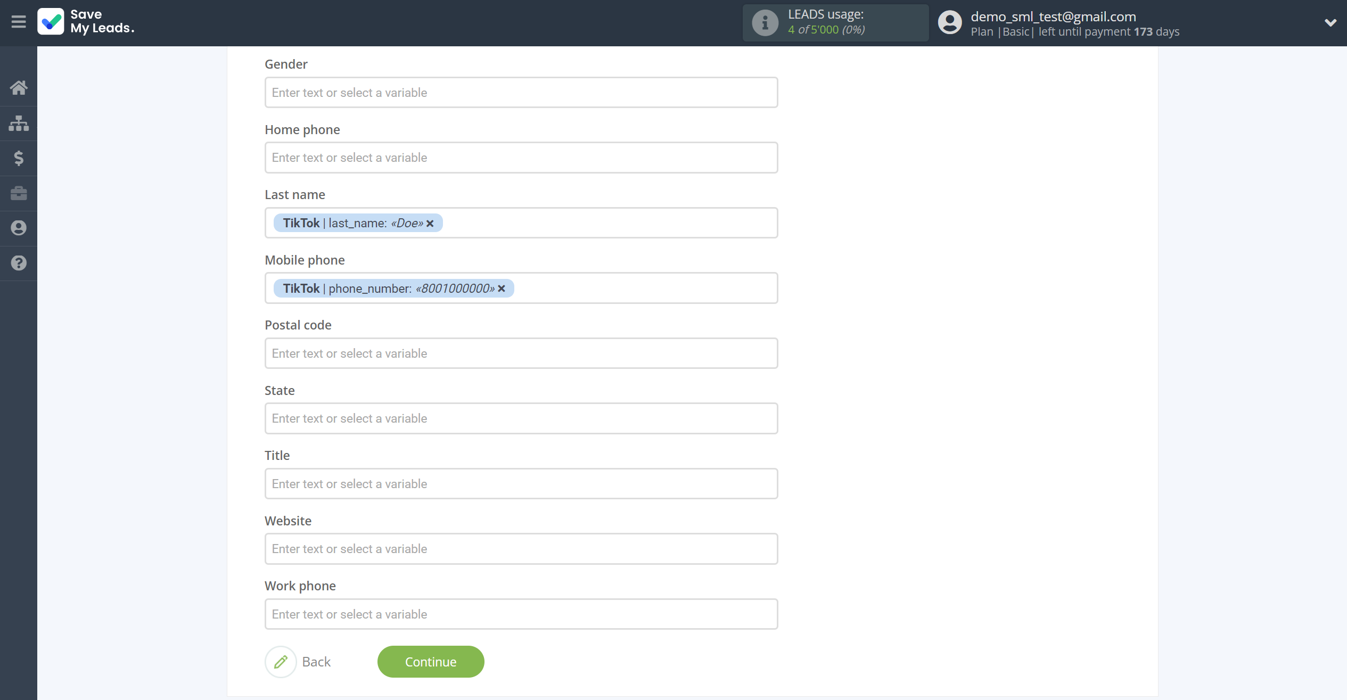Click inside the Last name field

pos(521,223)
